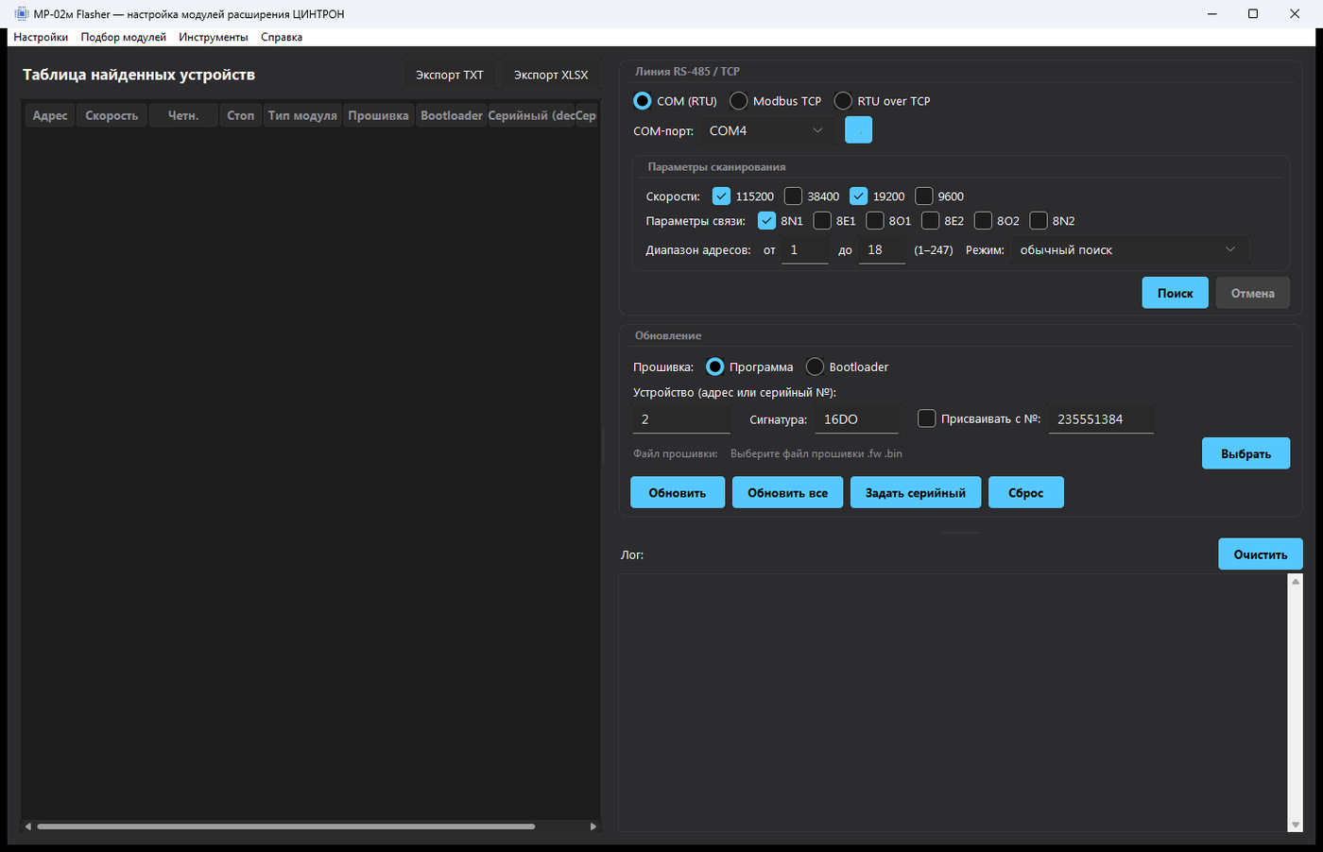Uncheck the 19200 speed checkbox
Image resolution: width=1323 pixels, height=852 pixels.
click(858, 196)
